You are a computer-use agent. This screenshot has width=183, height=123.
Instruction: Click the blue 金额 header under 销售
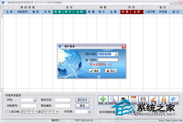tap(113, 12)
